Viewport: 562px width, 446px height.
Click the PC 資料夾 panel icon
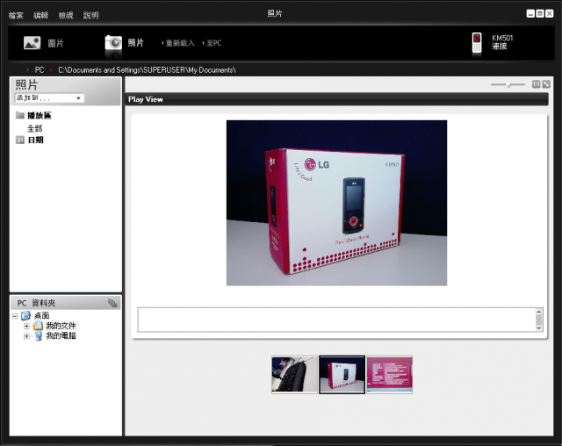coord(112,303)
